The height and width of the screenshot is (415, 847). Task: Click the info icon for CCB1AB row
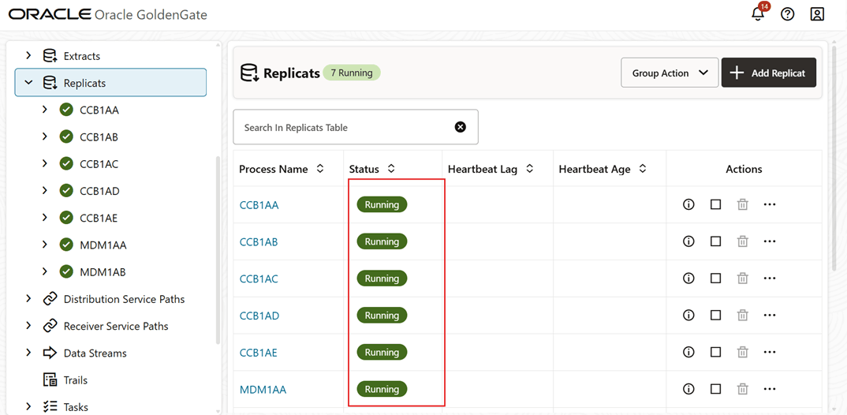(x=688, y=241)
